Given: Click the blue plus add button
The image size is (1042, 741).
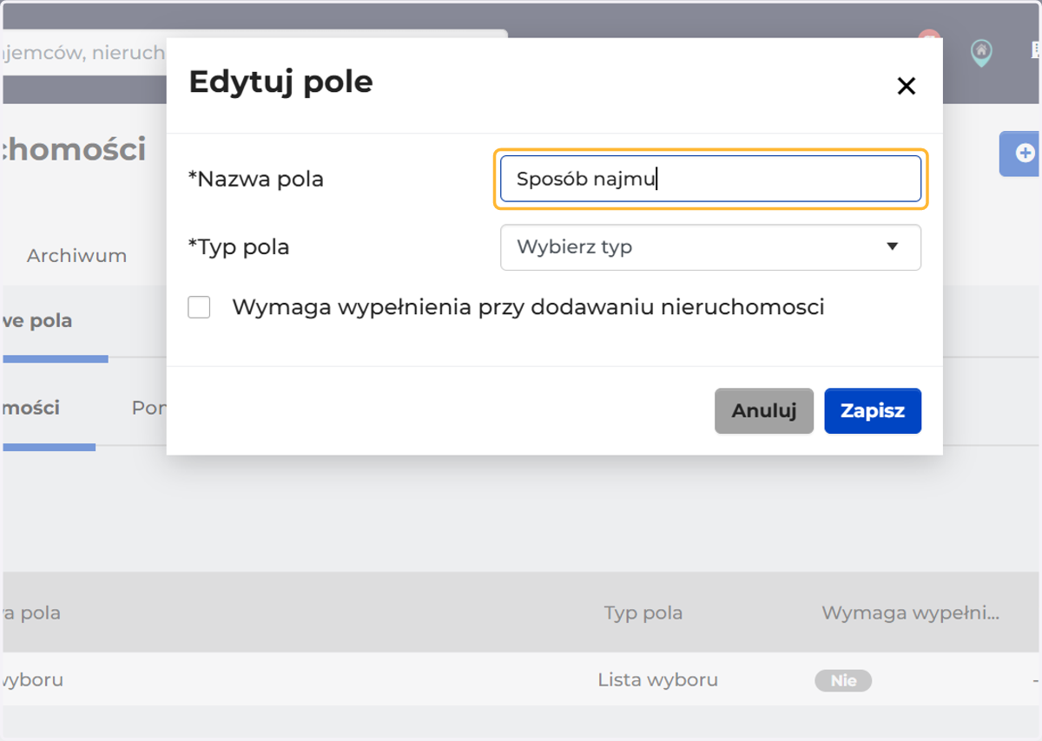Looking at the screenshot, I should (x=1020, y=154).
